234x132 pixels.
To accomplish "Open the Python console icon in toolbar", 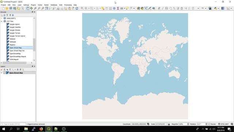I will pos(215,8).
